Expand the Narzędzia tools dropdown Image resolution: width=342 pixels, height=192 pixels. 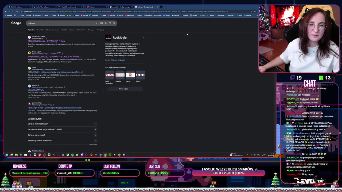click(x=101, y=30)
